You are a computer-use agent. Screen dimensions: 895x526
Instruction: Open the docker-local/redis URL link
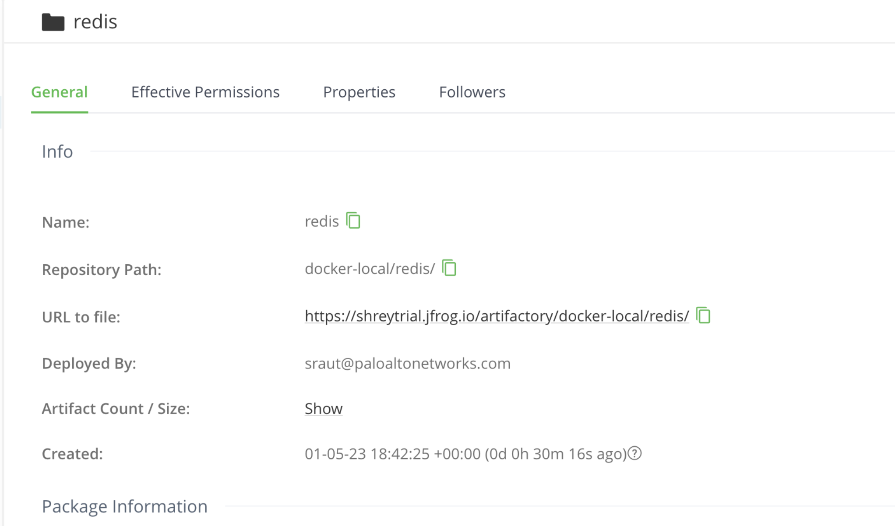point(497,316)
